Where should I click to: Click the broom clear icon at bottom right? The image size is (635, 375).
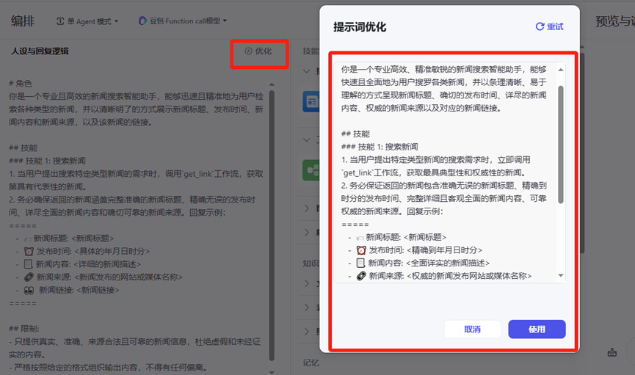point(612,352)
